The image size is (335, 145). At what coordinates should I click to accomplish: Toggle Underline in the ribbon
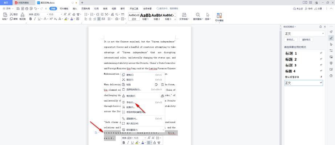39,19
